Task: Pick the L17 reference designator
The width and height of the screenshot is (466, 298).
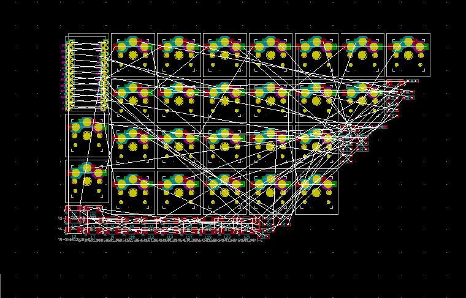Action: point(189,237)
